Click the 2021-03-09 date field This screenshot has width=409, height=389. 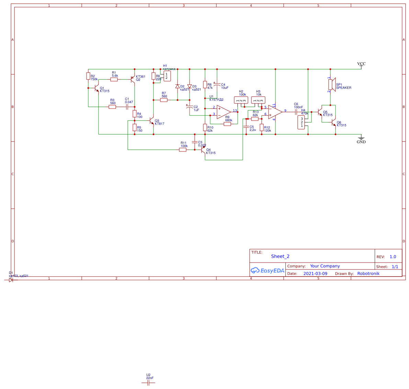315,273
